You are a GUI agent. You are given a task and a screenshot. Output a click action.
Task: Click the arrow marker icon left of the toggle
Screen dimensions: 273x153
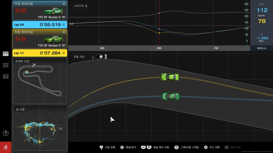(93, 57)
